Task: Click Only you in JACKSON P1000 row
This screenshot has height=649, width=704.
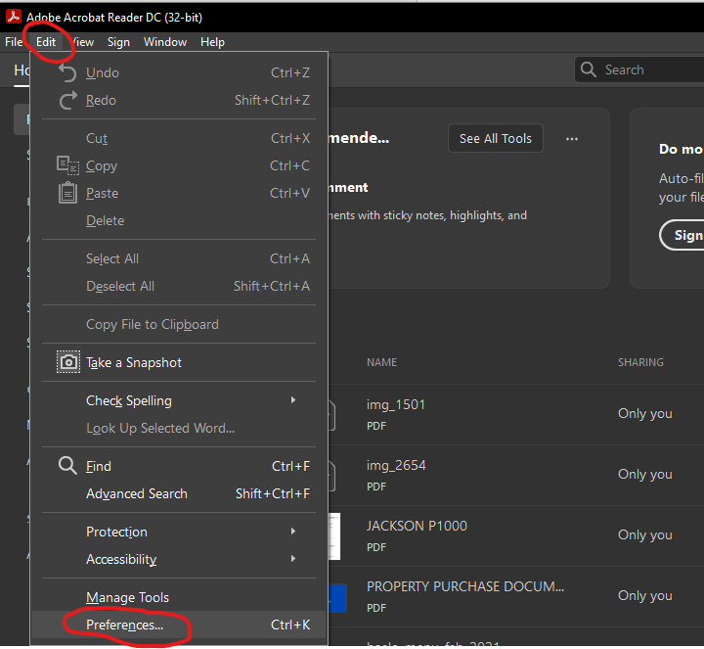Action: coord(644,534)
